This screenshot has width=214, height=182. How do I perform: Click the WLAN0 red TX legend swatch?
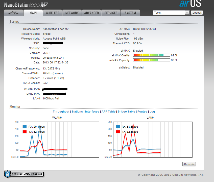[25, 132]
